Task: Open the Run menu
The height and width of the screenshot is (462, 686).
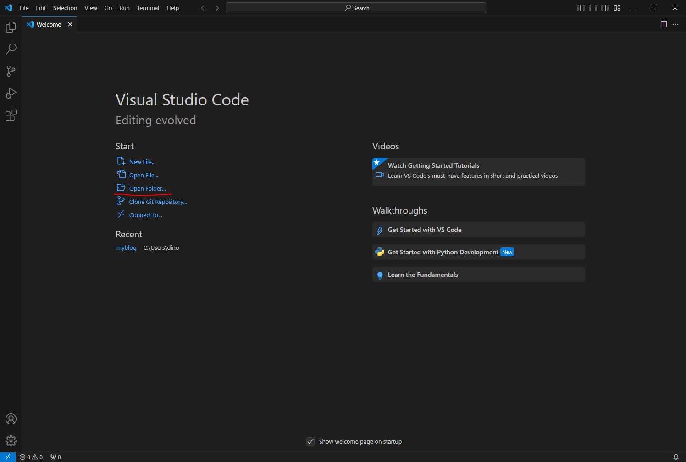Action: click(x=124, y=8)
